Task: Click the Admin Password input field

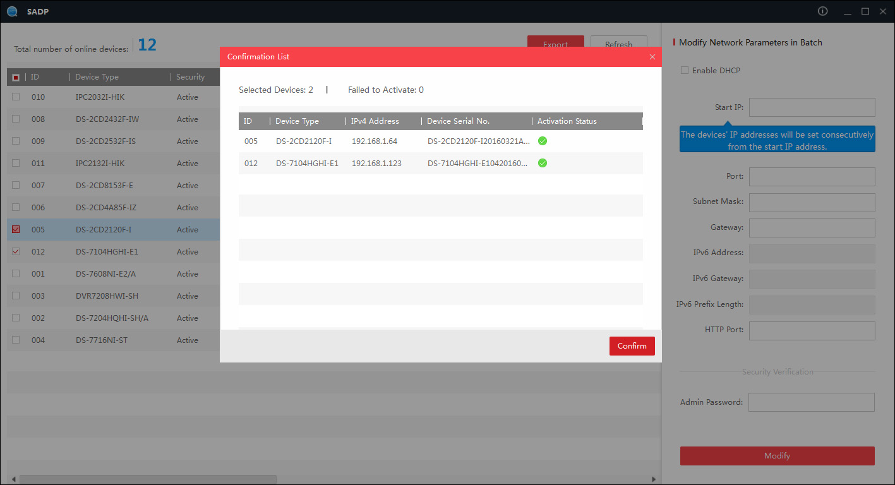Action: (x=812, y=402)
